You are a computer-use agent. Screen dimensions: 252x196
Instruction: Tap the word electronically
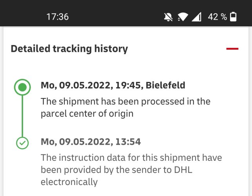[69, 182]
